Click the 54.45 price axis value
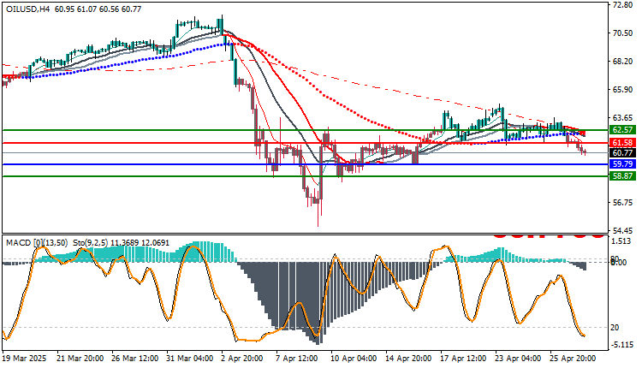 pyautogui.click(x=623, y=231)
